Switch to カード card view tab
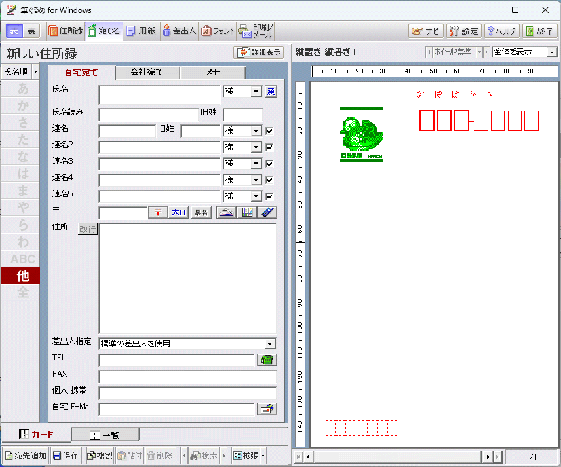Image resolution: width=561 pixels, height=467 pixels. (36, 434)
